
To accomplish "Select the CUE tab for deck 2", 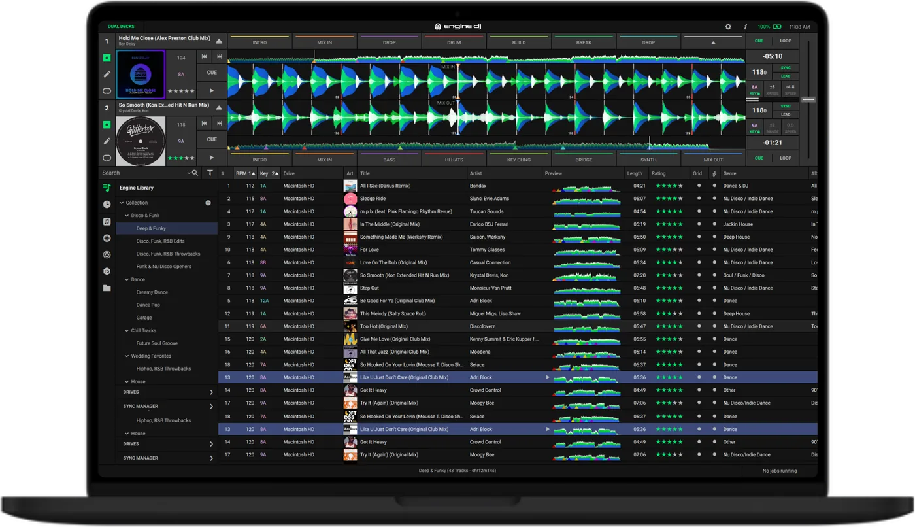I will (x=759, y=158).
